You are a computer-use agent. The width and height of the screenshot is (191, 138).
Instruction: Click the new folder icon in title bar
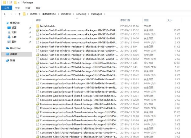15,3
